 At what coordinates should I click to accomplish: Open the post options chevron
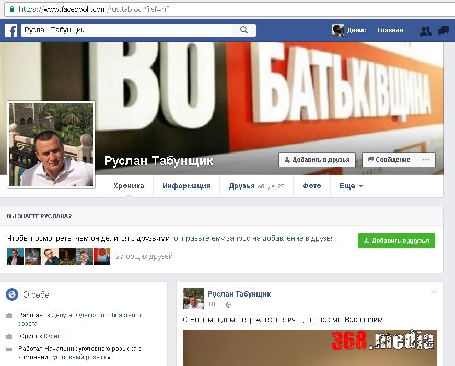click(434, 292)
